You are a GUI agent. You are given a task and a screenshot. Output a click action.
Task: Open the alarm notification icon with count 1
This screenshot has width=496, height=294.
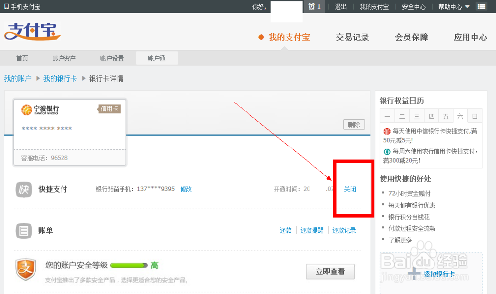click(x=314, y=6)
